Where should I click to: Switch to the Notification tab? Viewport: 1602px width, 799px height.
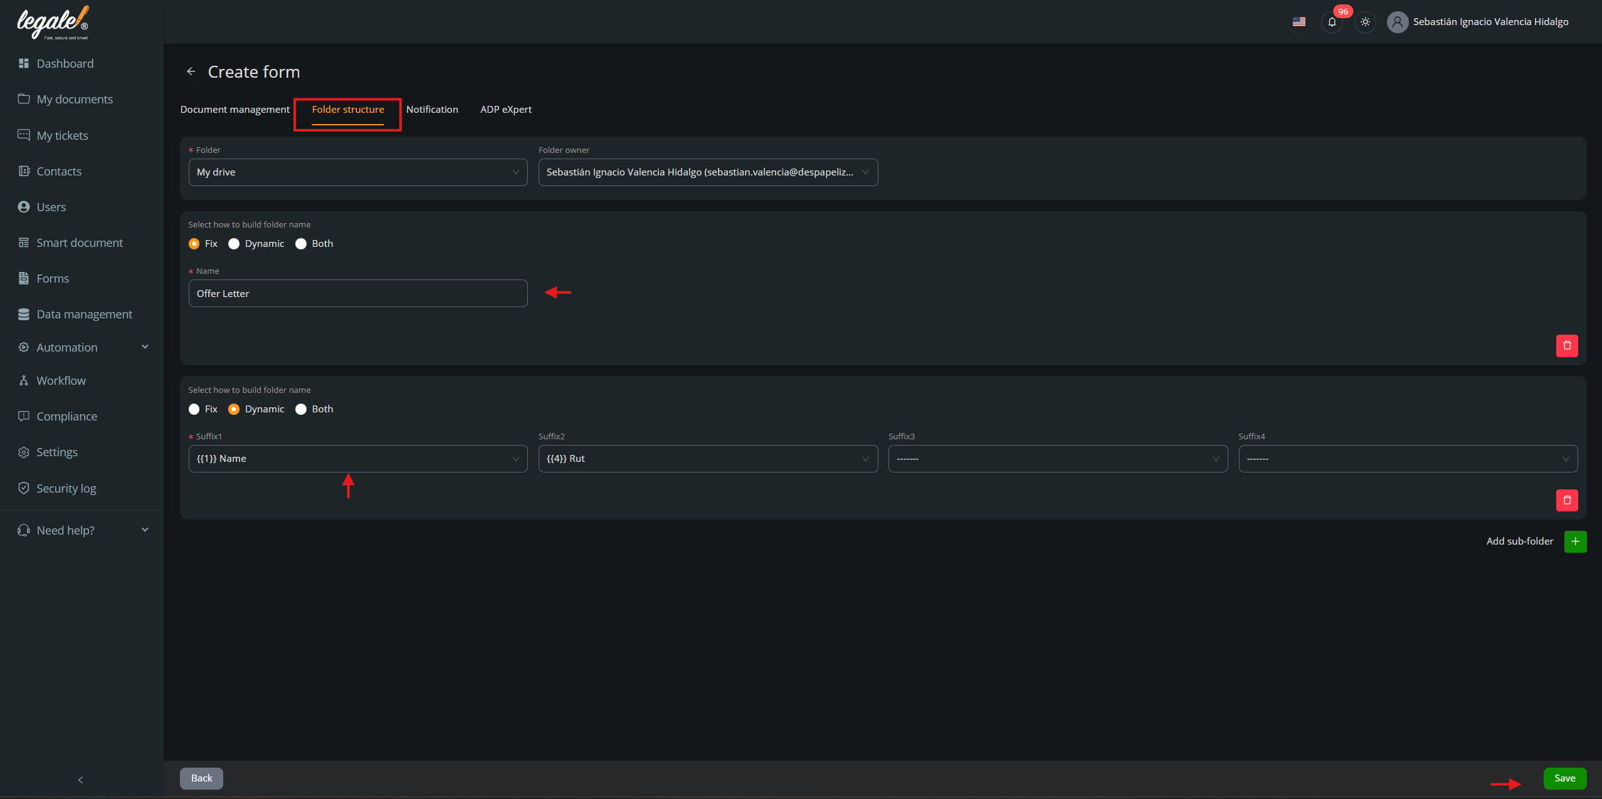(x=432, y=110)
